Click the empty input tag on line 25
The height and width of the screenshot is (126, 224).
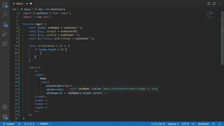[41, 100]
